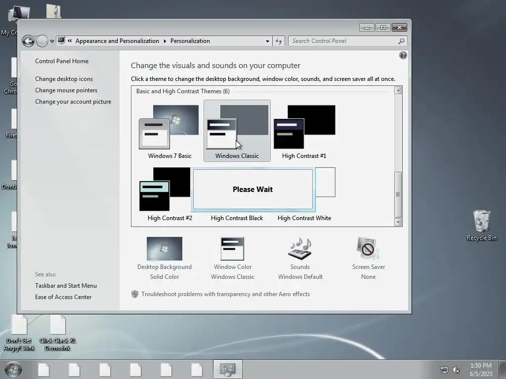This screenshot has height=379, width=506.
Task: Click the last blank pinned taskbar icon
Action: (197, 370)
